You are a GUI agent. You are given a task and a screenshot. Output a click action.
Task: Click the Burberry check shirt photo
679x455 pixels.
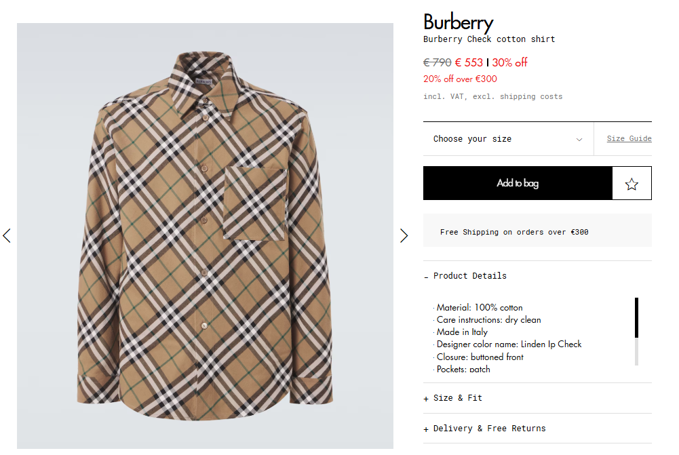click(x=205, y=235)
